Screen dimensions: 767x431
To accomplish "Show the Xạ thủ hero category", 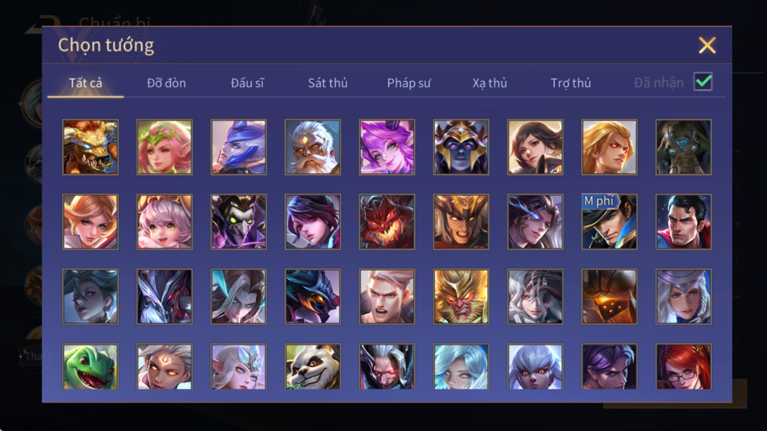I will pyautogui.click(x=489, y=83).
